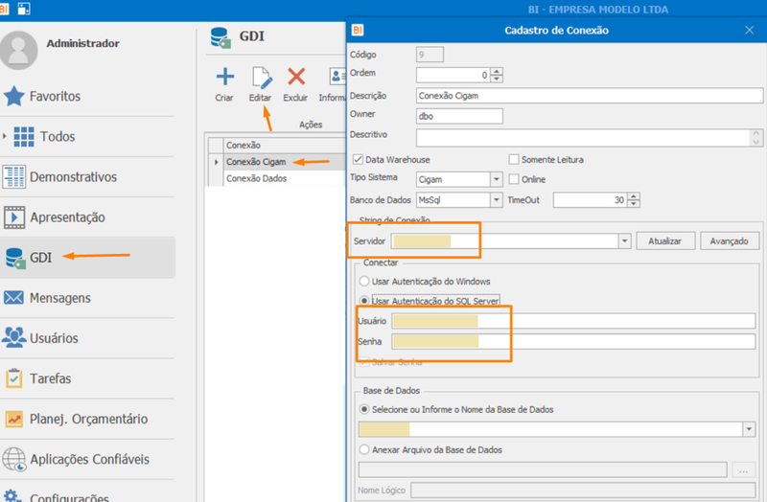The height and width of the screenshot is (502, 767).
Task: Click the Excluir red X icon
Action: click(296, 77)
